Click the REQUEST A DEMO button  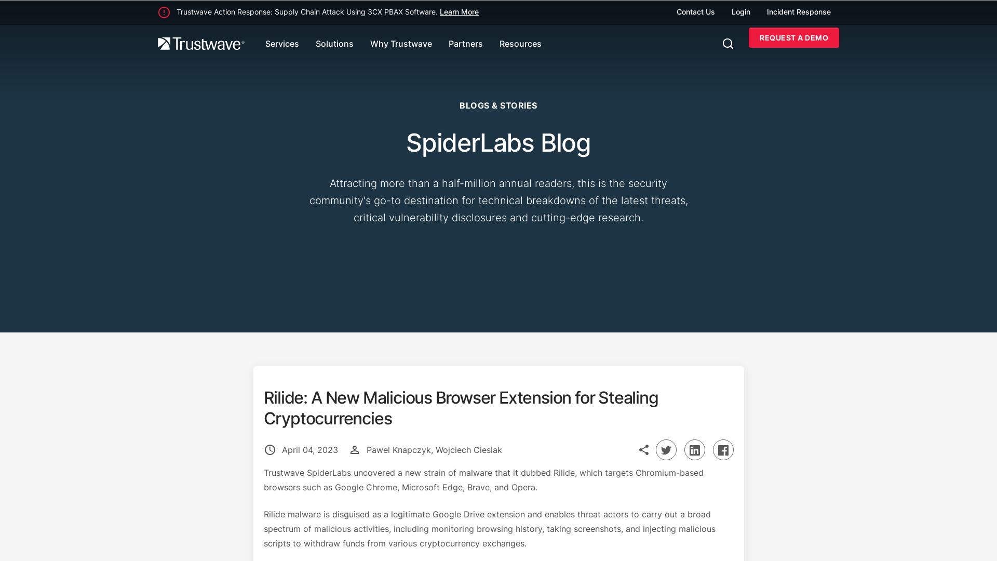793,38
